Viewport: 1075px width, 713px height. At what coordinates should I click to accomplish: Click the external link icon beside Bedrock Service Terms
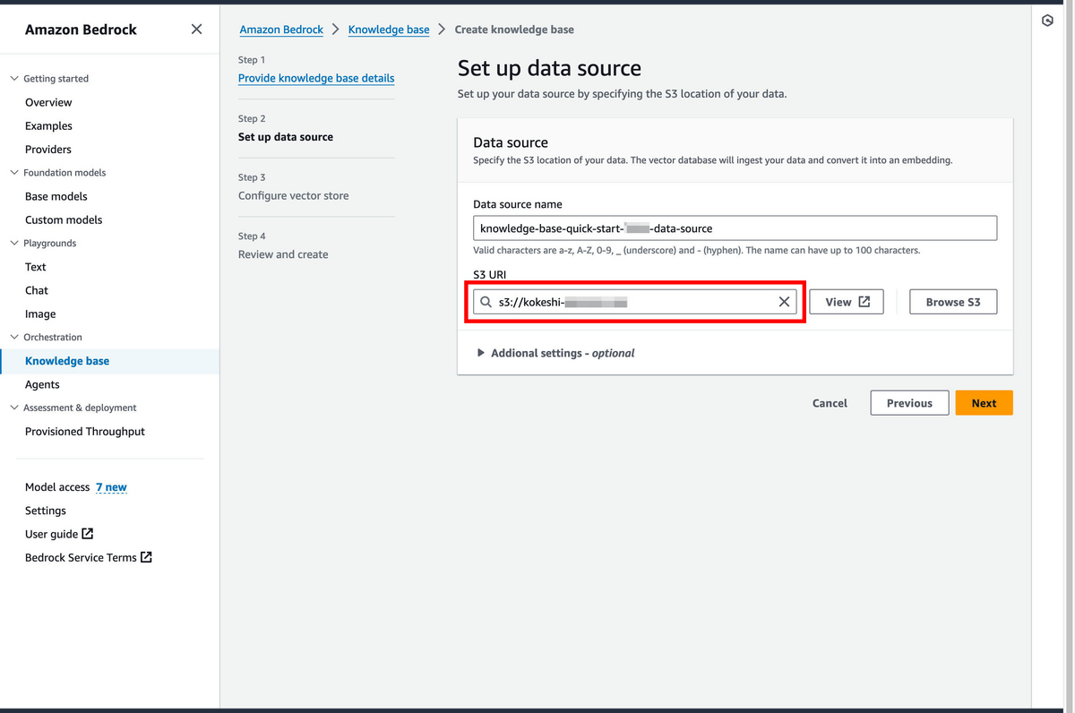[x=146, y=557]
